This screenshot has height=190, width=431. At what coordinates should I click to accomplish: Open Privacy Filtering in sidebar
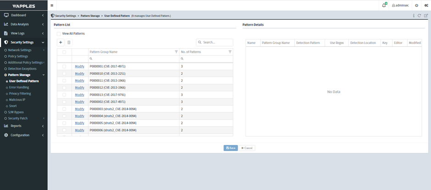[20, 93]
